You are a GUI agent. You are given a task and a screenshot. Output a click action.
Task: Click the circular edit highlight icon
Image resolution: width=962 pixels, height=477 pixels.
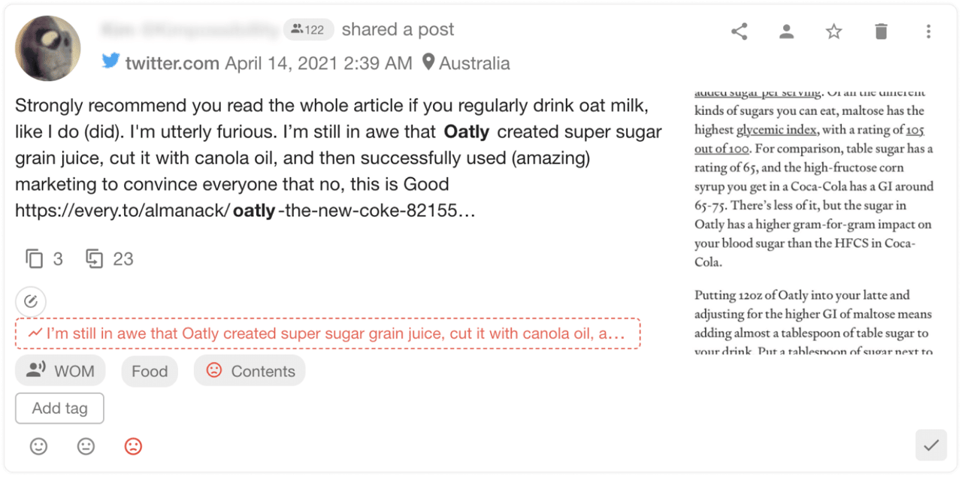click(x=31, y=302)
